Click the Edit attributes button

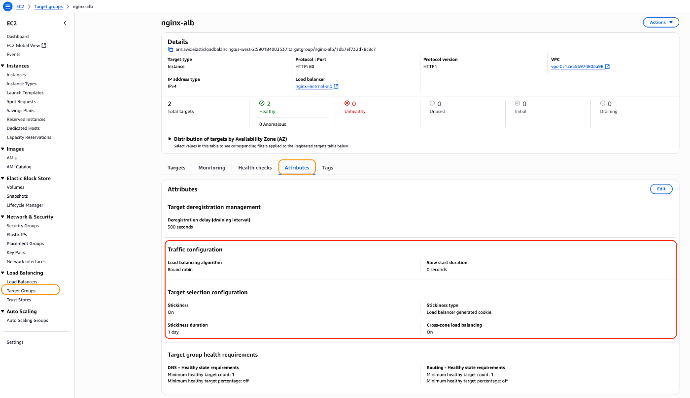tap(661, 189)
